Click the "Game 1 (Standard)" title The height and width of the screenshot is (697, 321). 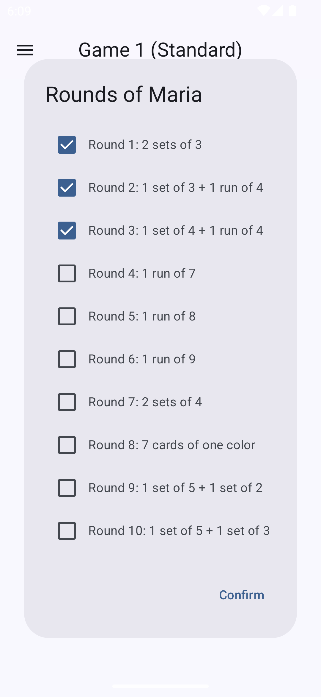pos(160,49)
